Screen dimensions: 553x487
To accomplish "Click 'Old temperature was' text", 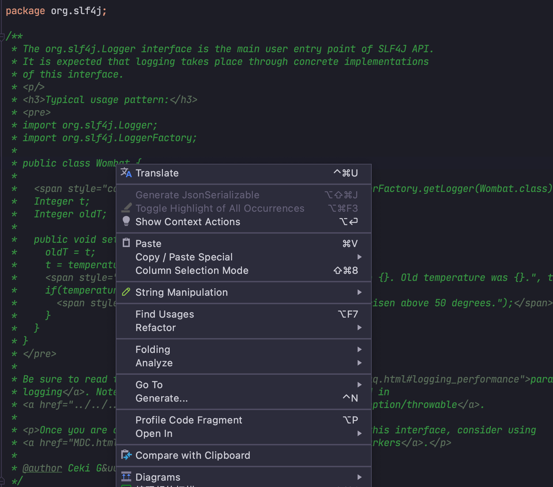I will pyautogui.click(x=454, y=278).
